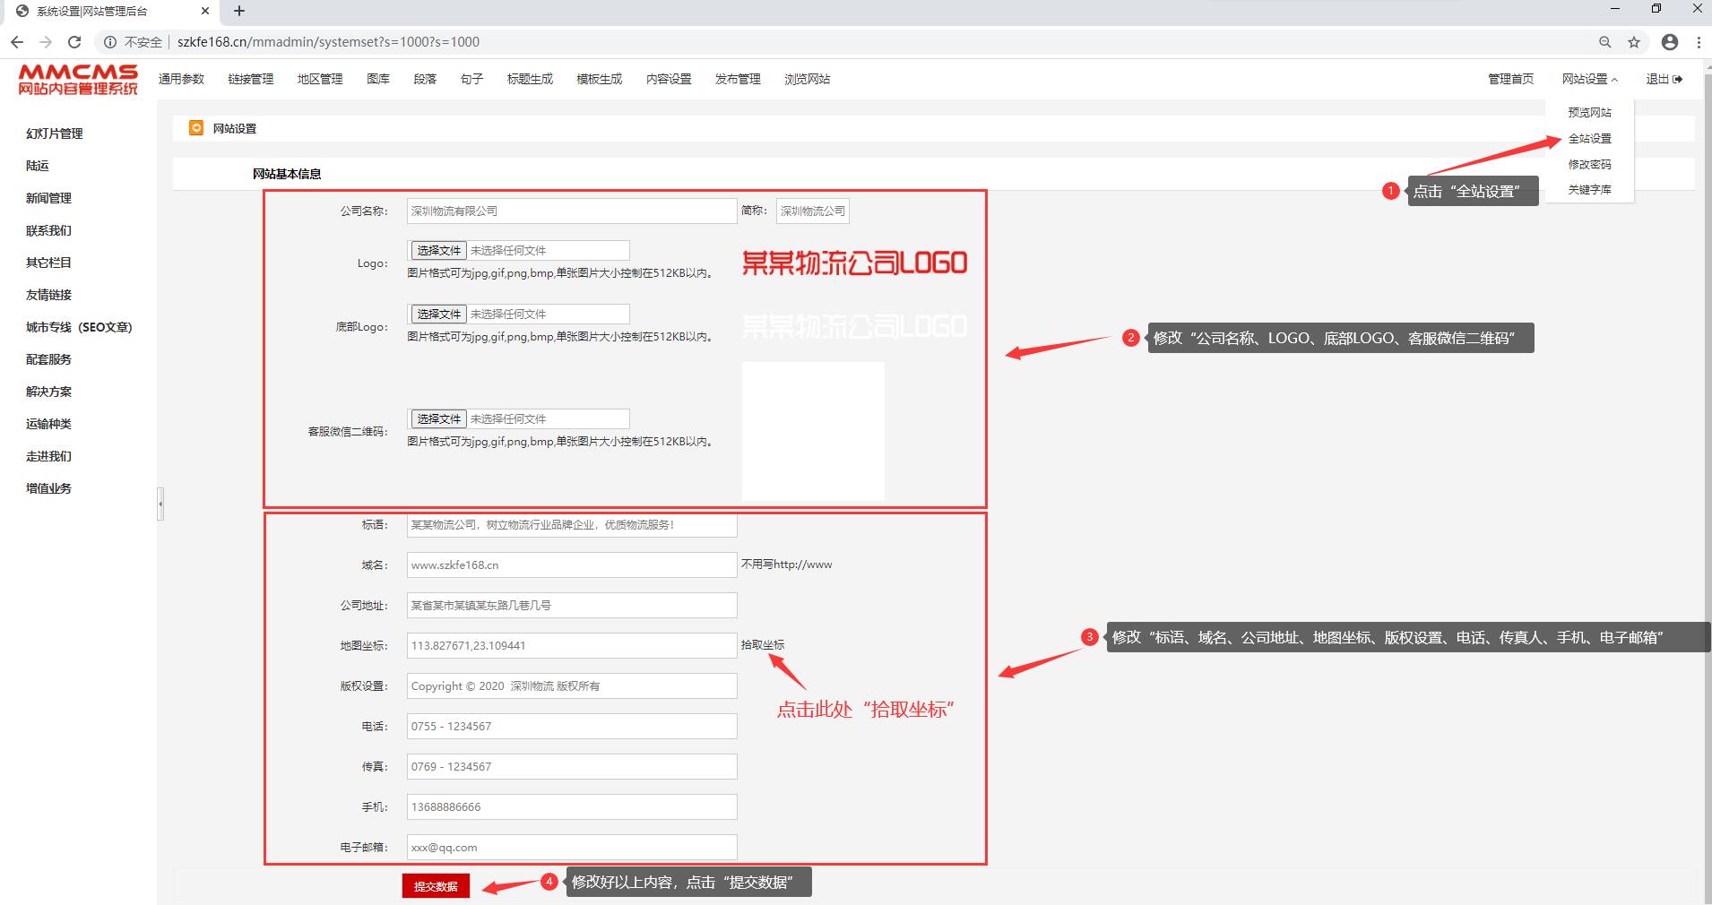
Task: Reload the page with refresh icon
Action: [74, 42]
